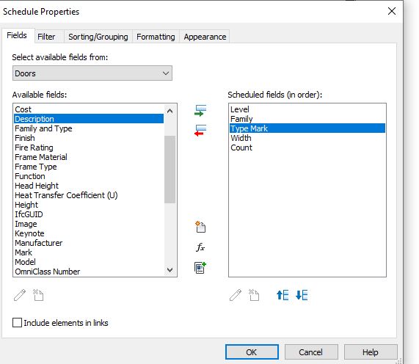Image resolution: width=419 pixels, height=364 pixels.
Task: Add a calculated parameter with fx icon
Action: (x=200, y=247)
